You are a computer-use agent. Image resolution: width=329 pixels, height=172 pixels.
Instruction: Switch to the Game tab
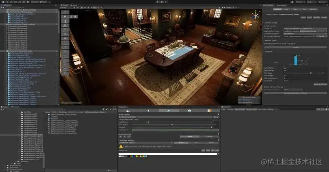[x=74, y=5]
